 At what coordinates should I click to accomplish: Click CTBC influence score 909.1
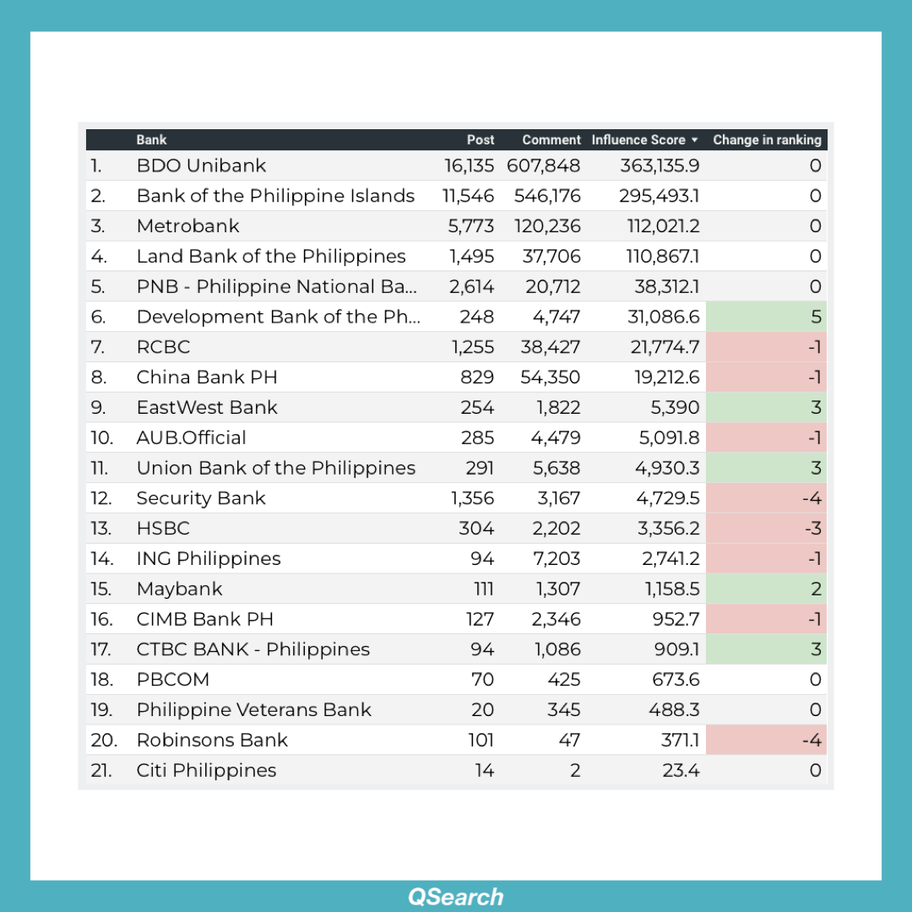tap(677, 649)
